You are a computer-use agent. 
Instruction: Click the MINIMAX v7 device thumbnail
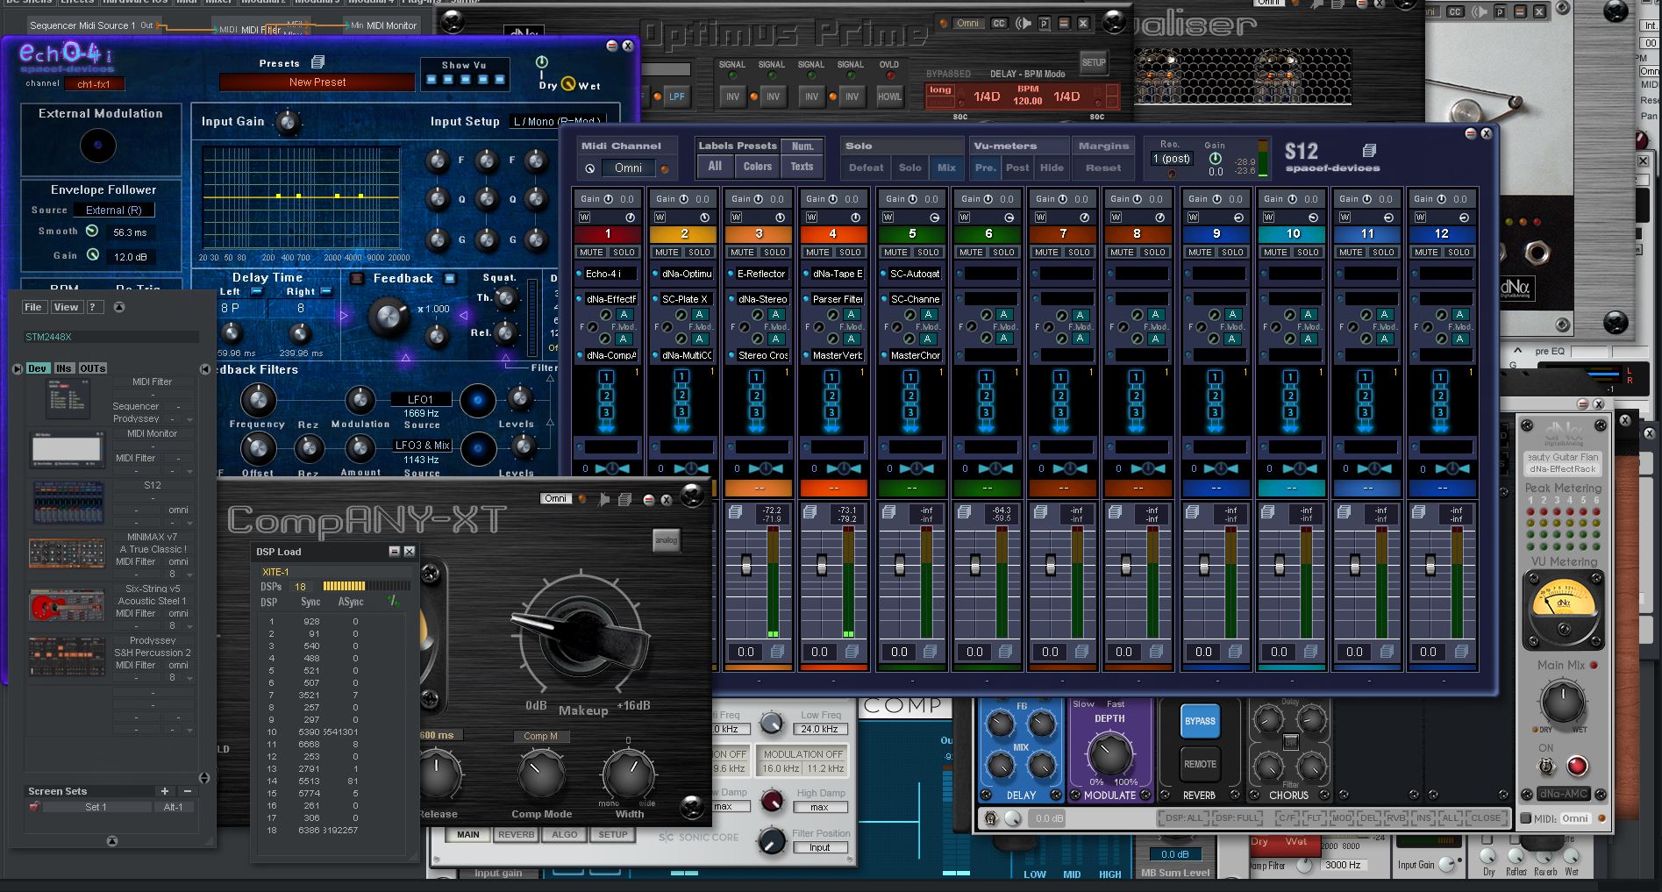67,553
